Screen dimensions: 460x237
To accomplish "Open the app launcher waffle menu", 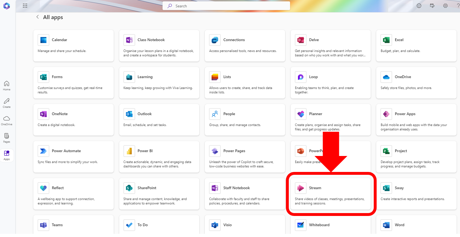I will [25, 5].
